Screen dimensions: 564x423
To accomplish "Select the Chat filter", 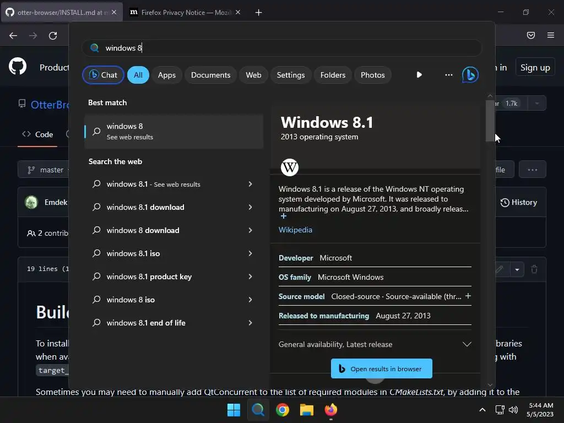I will click(x=103, y=75).
